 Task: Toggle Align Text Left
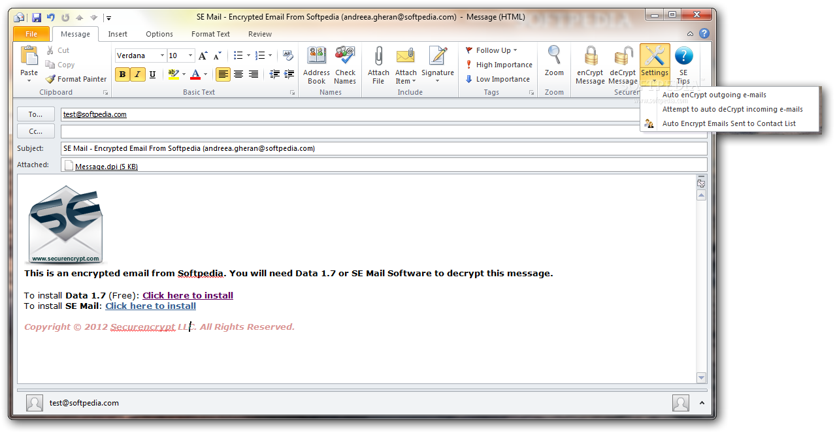223,74
